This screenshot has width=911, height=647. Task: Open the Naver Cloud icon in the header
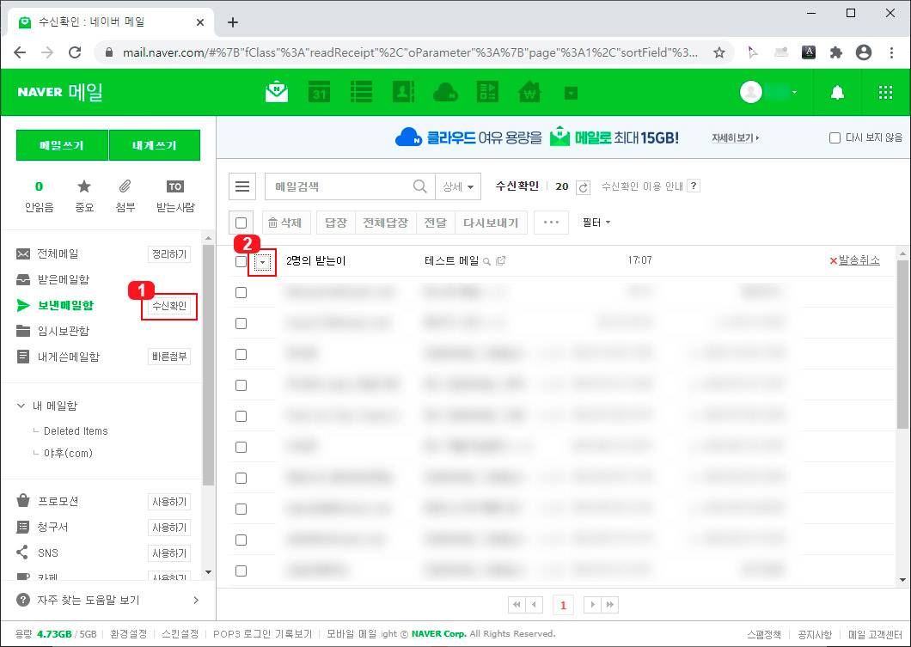pos(445,92)
